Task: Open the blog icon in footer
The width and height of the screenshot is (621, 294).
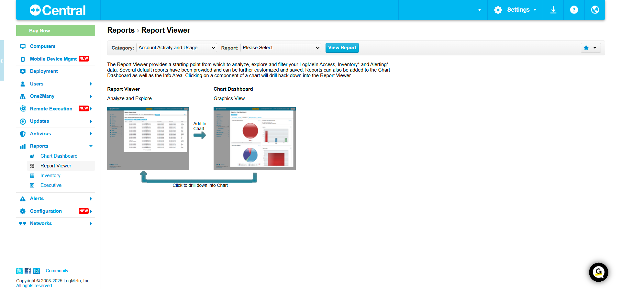Action: (x=37, y=271)
